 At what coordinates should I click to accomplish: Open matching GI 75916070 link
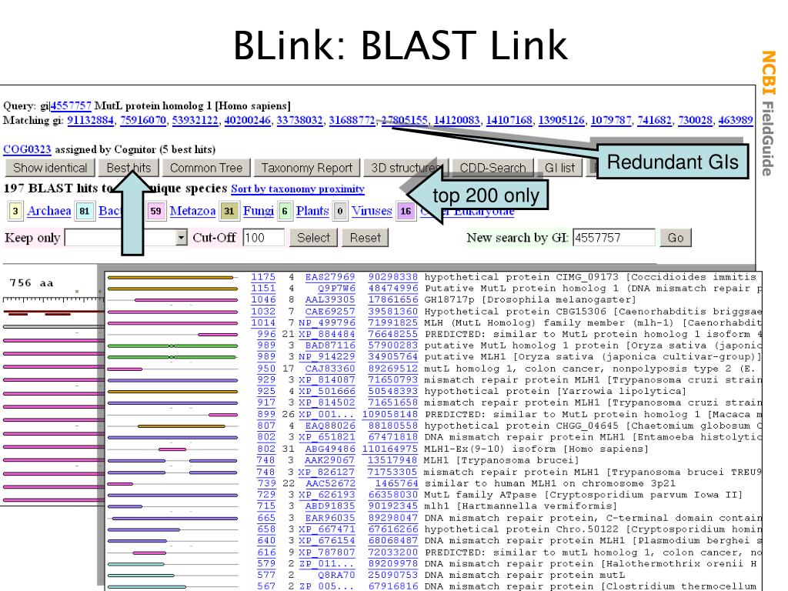[x=143, y=121]
